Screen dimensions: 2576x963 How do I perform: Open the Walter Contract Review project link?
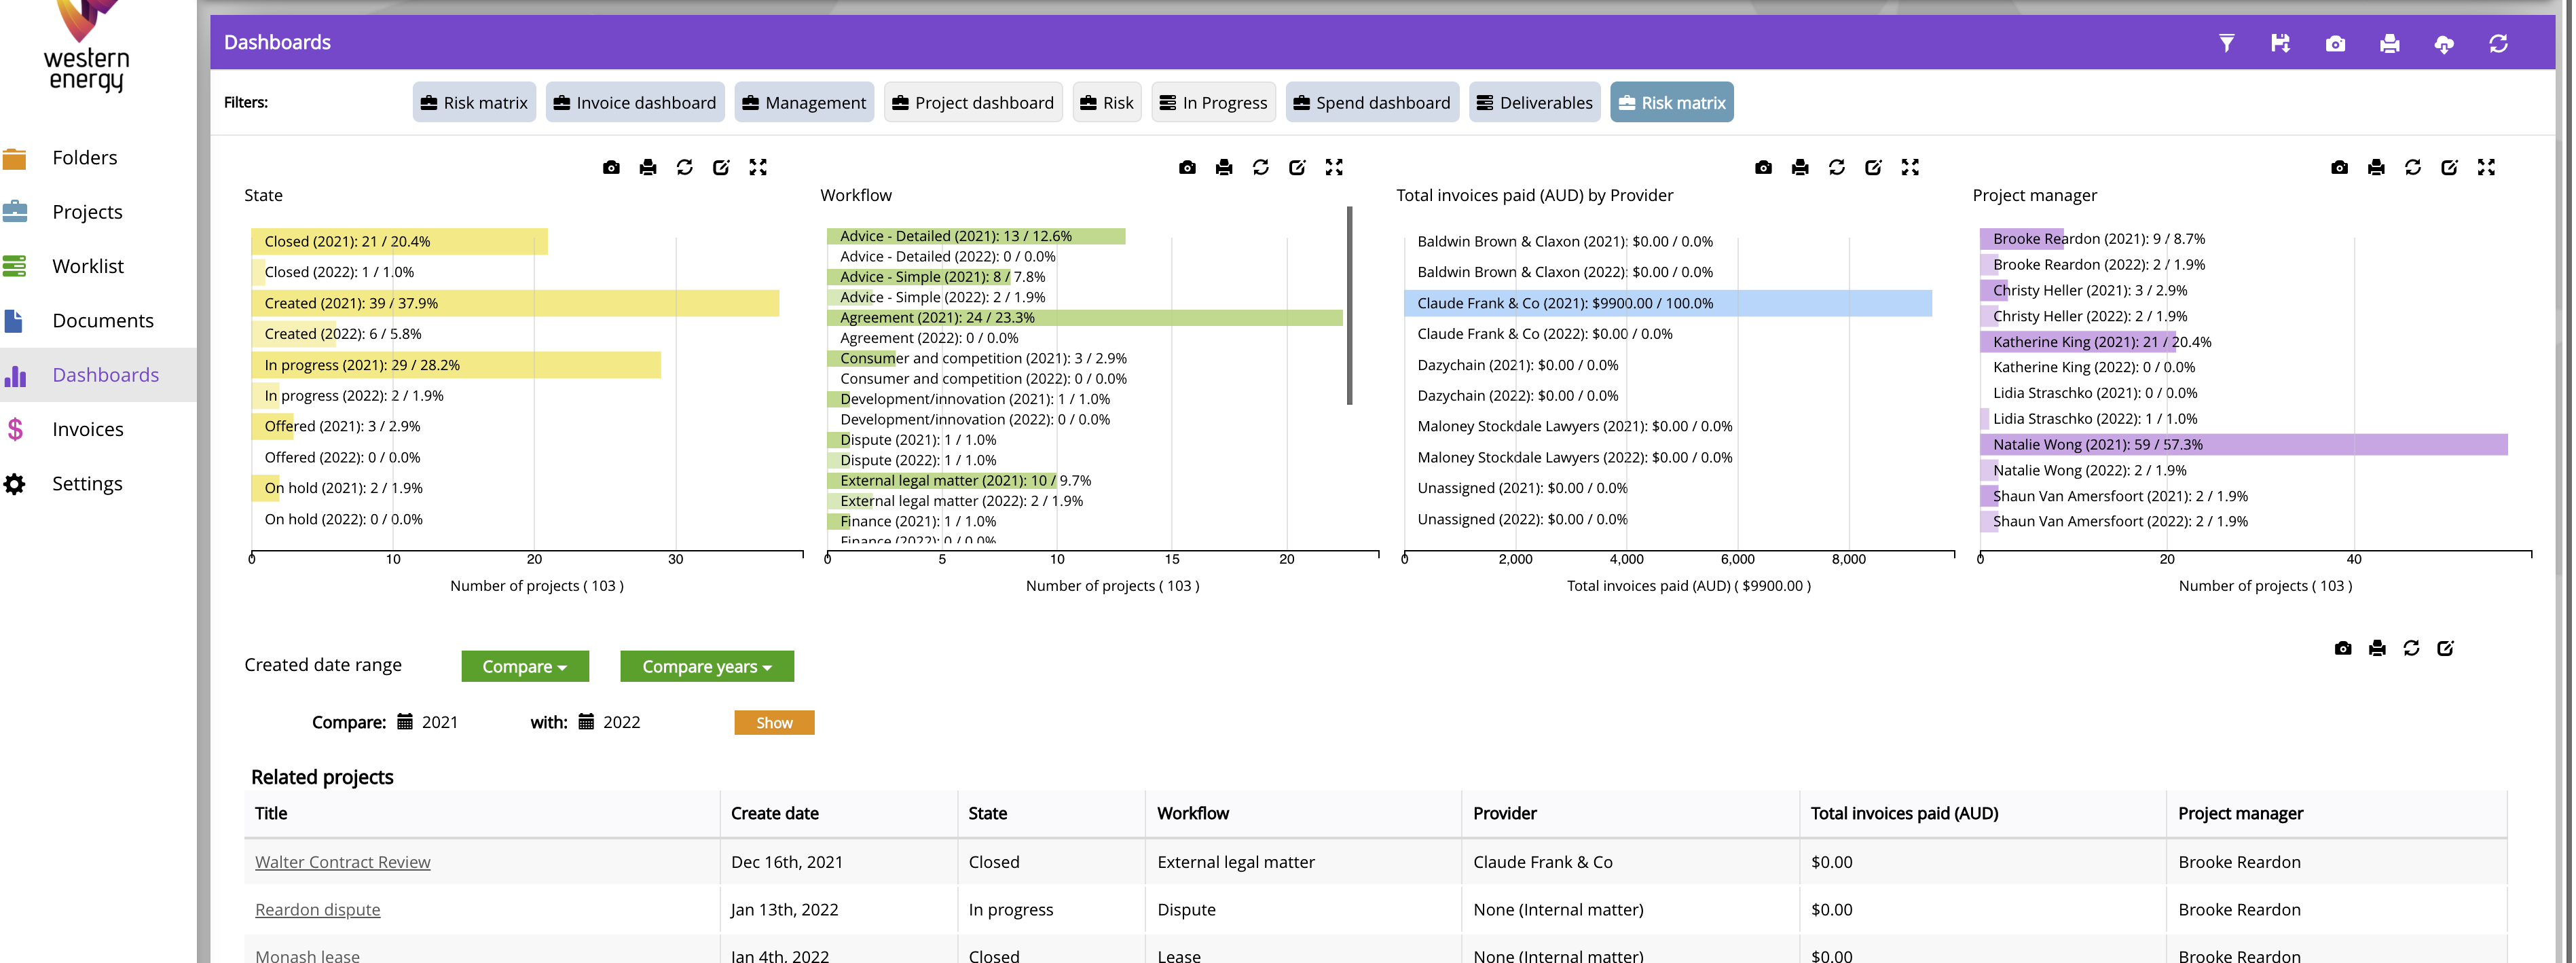(x=343, y=862)
